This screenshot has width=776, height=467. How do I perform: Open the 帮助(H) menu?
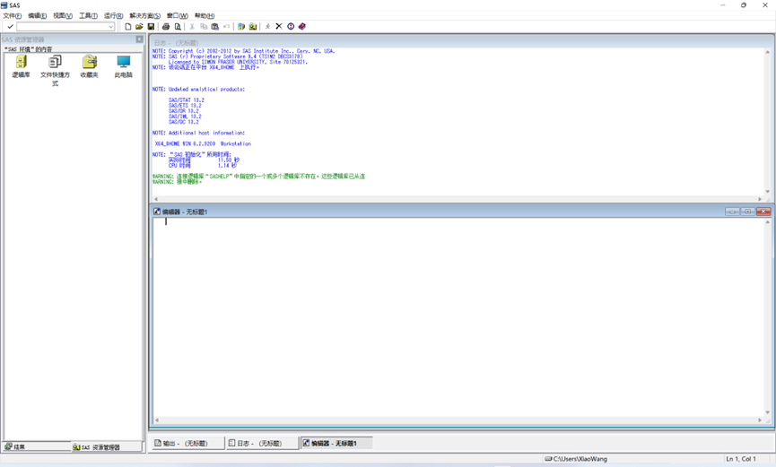pos(205,16)
